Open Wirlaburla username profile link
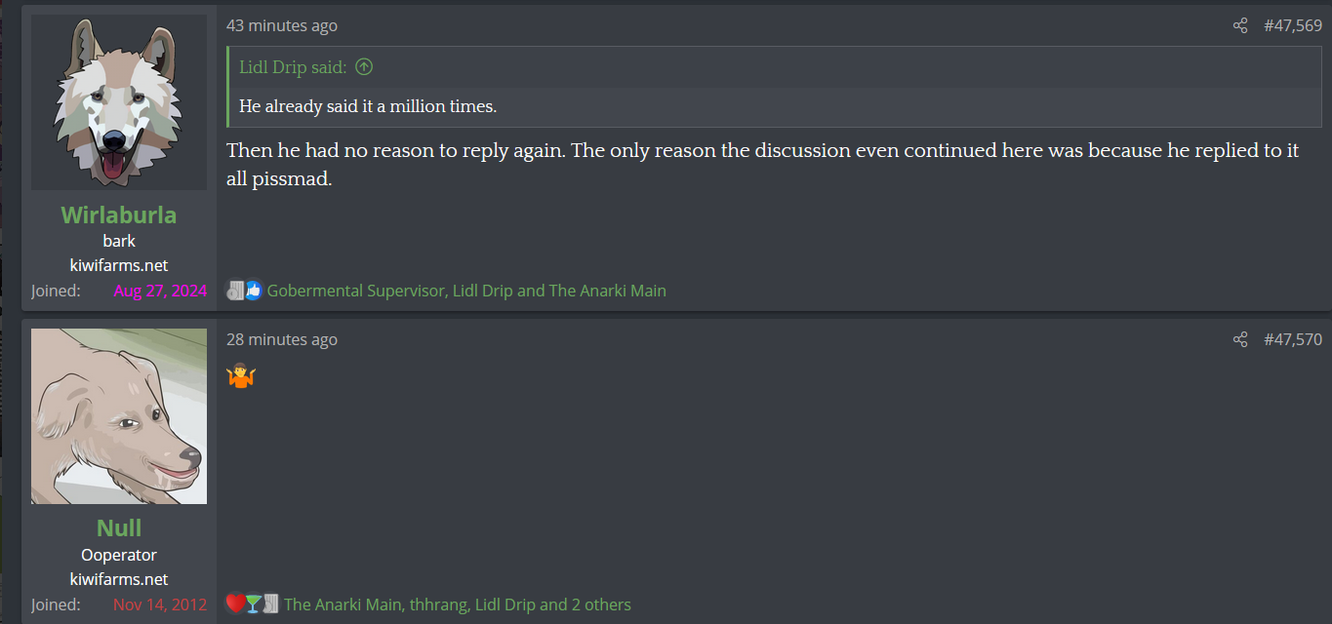 point(119,214)
